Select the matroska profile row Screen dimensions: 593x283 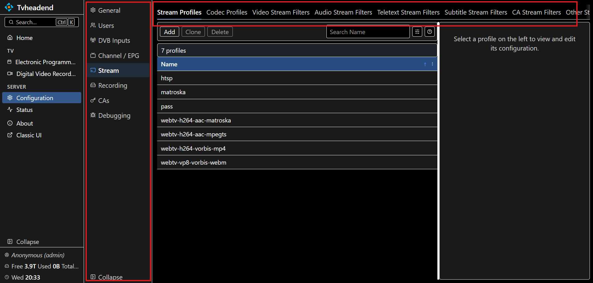click(297, 92)
